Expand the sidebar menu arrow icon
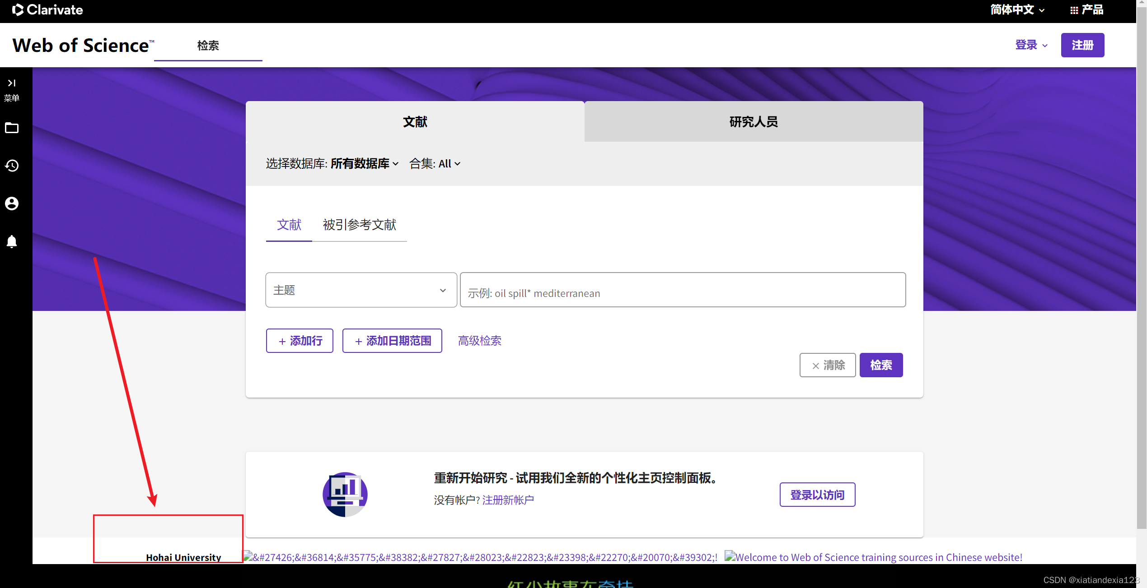The height and width of the screenshot is (588, 1147). click(12, 83)
